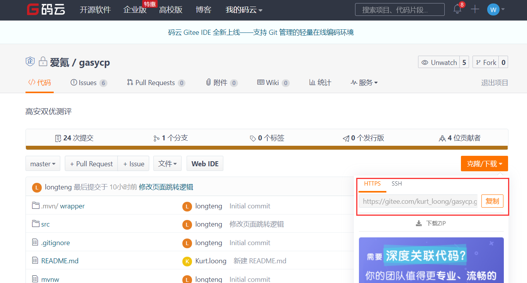Open the Issues tab

[88, 82]
